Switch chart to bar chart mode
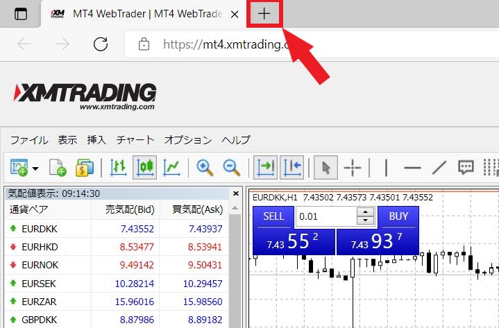 tap(119, 167)
